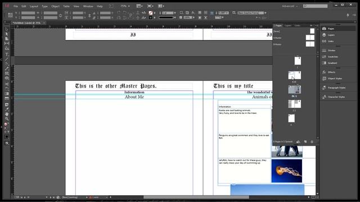This screenshot has height=202, width=360.
Task: Open the Object Styles panel
Action: point(338,79)
